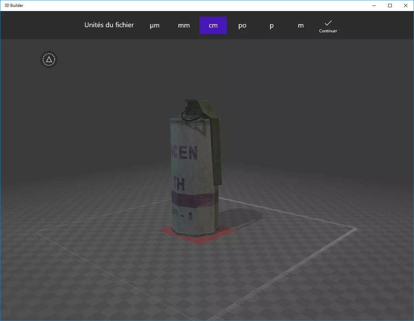The height and width of the screenshot is (321, 414).
Task: Close the 3D Builder window
Action: click(x=406, y=6)
